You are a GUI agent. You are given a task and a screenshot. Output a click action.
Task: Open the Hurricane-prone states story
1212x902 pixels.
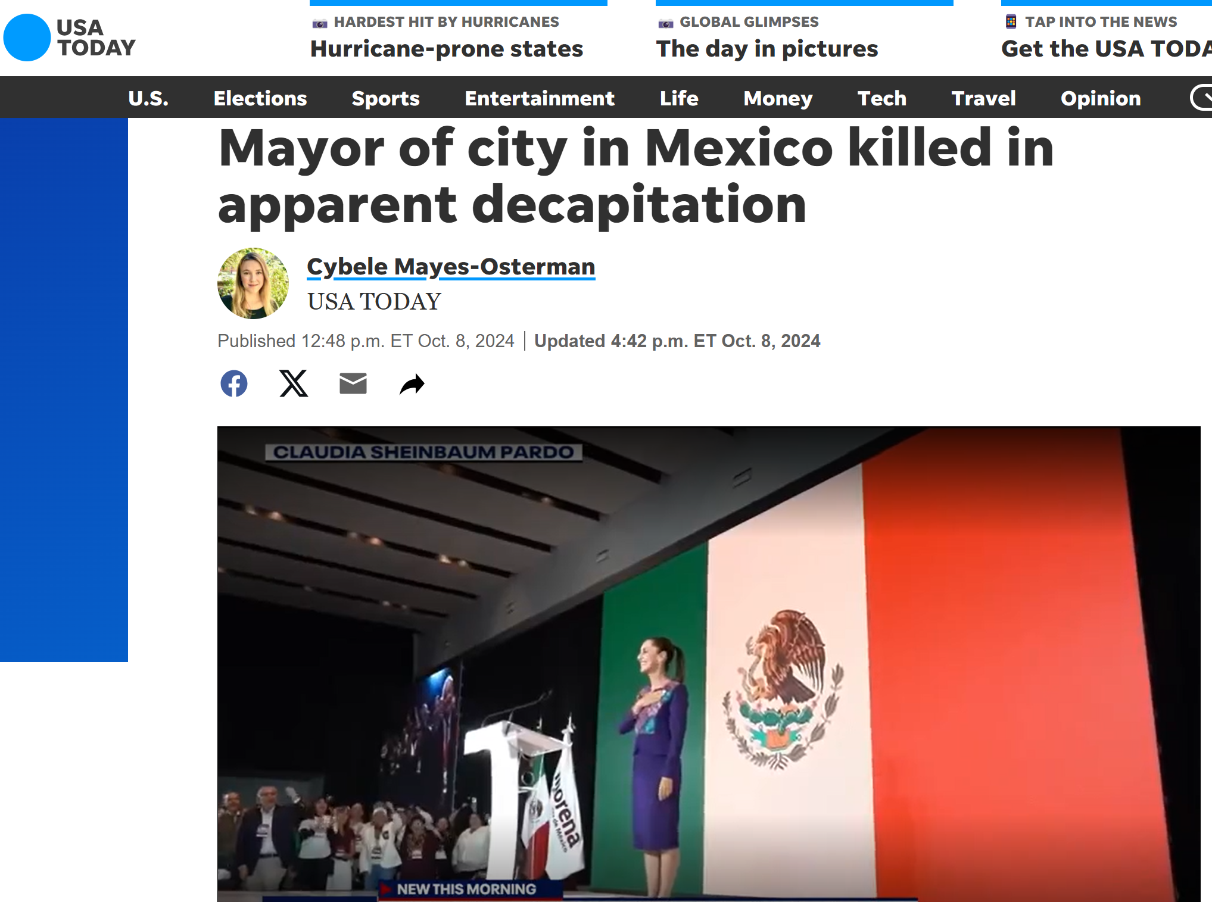tap(447, 49)
